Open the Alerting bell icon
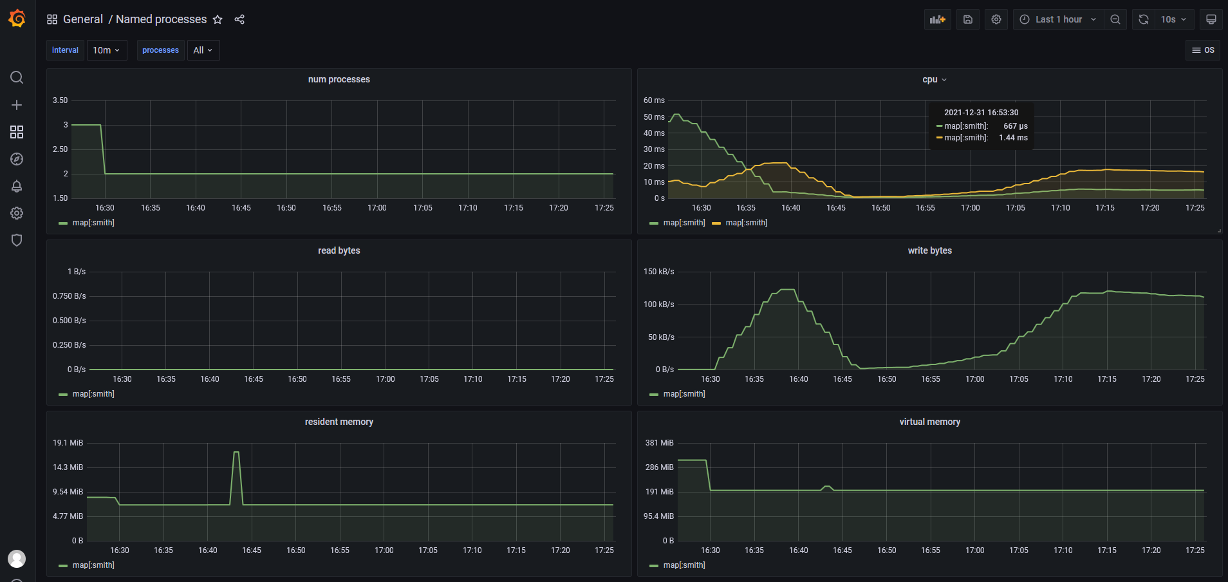 pyautogui.click(x=17, y=186)
